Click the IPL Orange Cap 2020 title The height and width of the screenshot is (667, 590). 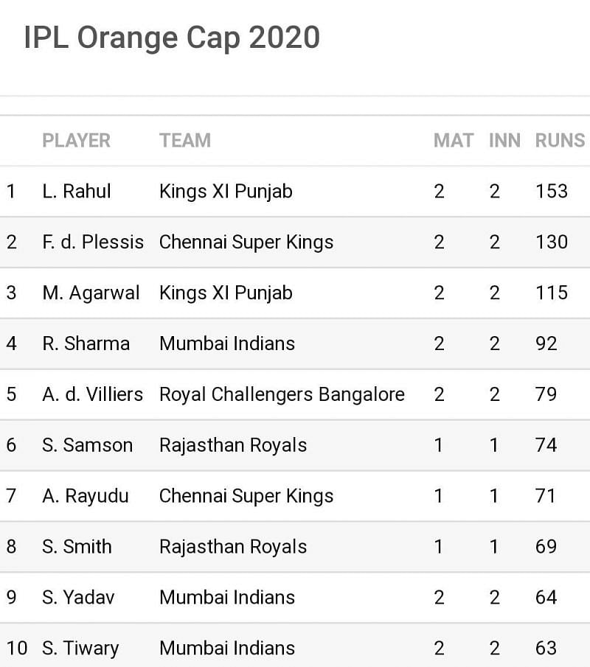(x=172, y=38)
